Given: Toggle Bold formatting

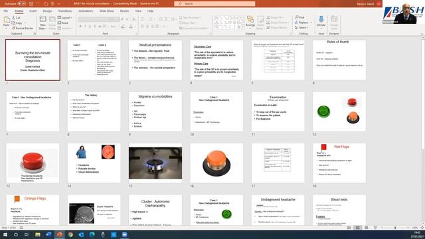Looking at the screenshot, I should [x=80, y=27].
